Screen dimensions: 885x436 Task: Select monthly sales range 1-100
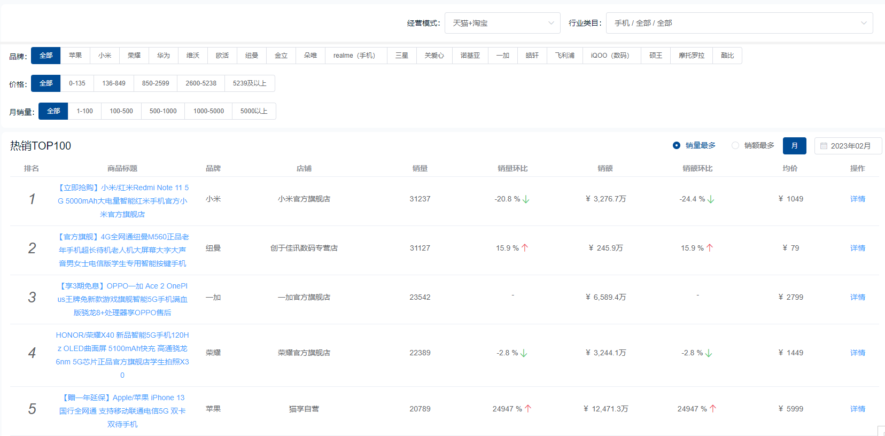(x=84, y=111)
